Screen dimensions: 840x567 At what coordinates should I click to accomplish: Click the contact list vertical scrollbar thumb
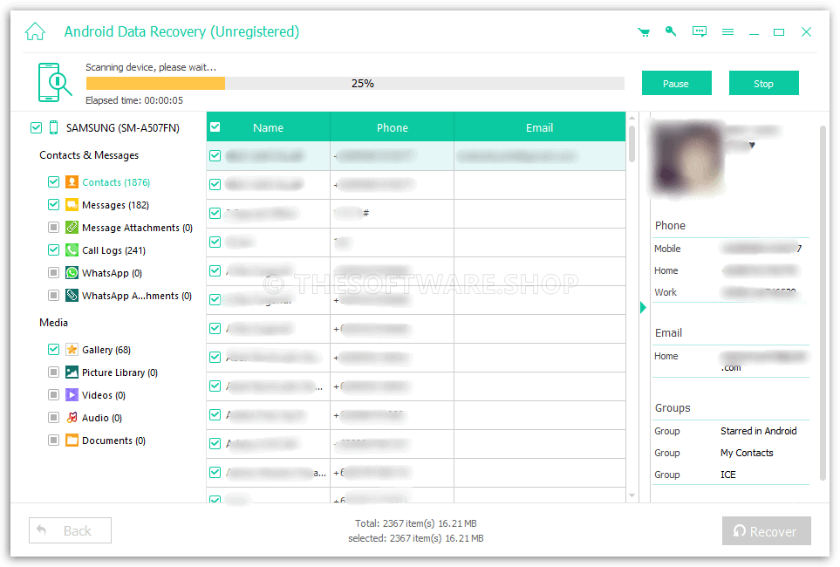coord(632,144)
